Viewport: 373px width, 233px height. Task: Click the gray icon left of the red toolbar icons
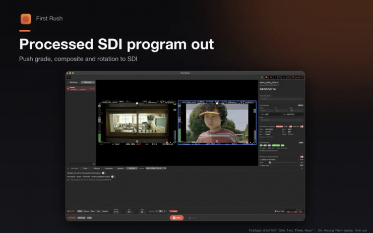[x=262, y=77]
